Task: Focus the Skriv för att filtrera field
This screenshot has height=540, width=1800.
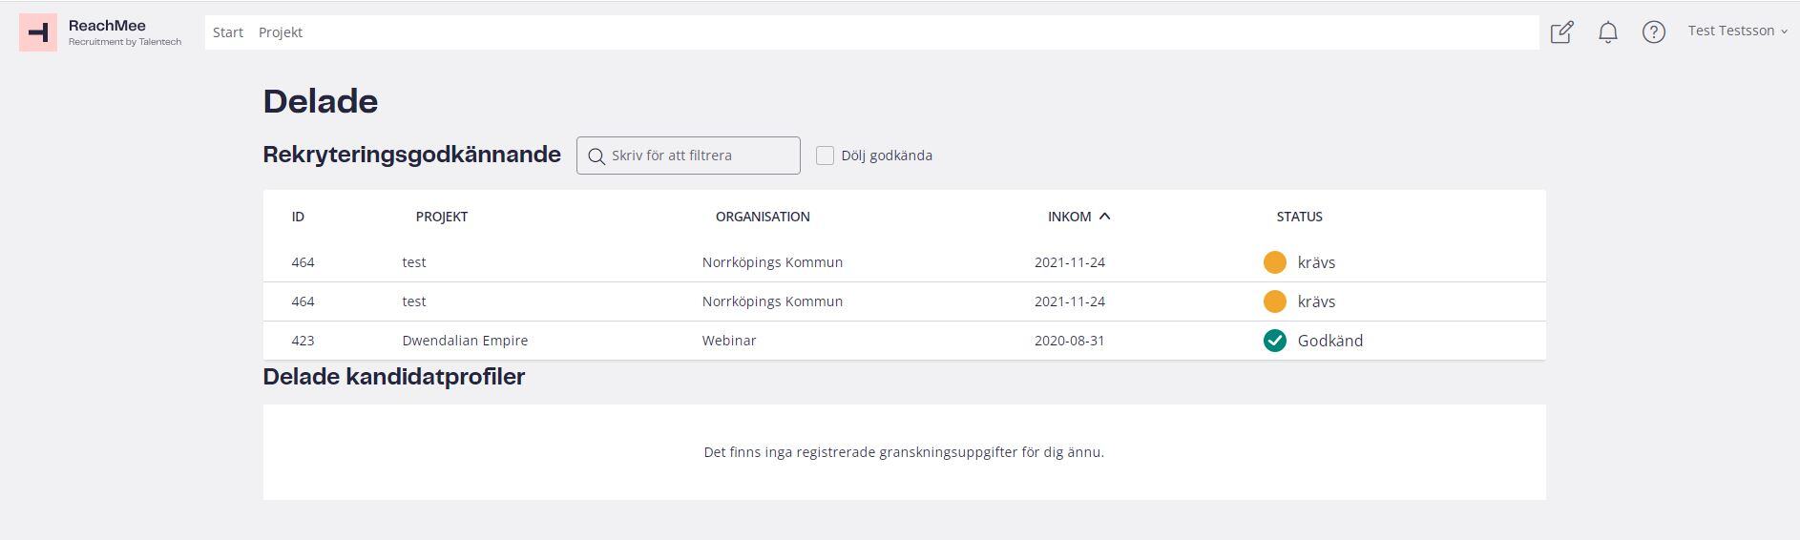Action: pyautogui.click(x=688, y=156)
